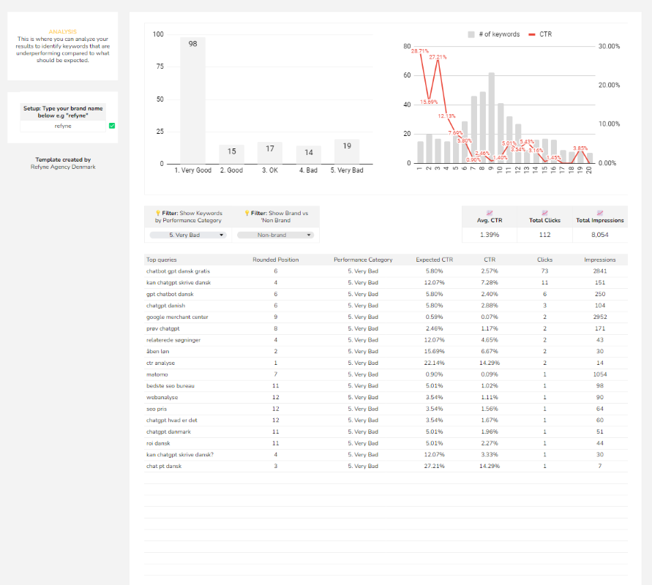
Task: Click the lightbulb icon beside the Brand vs Non Brand filter
Action: (247, 213)
